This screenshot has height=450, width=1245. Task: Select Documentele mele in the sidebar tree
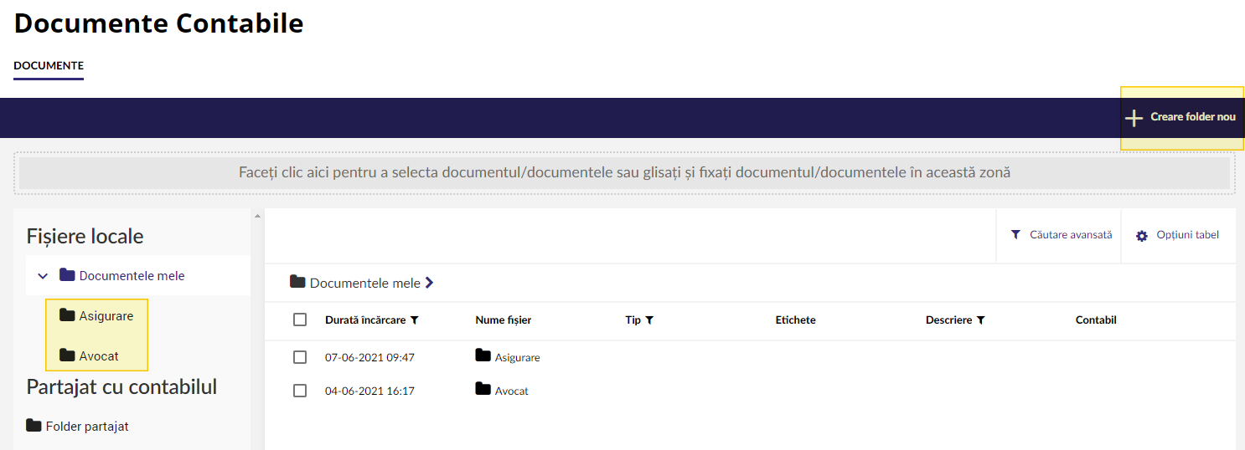tap(132, 275)
